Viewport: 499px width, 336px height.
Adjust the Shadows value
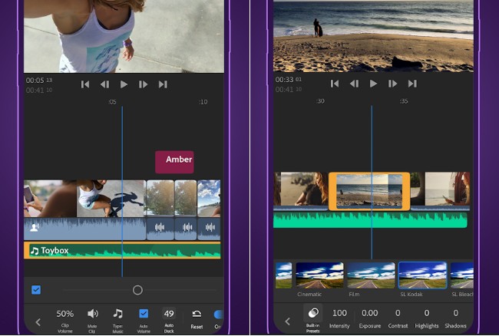456,318
